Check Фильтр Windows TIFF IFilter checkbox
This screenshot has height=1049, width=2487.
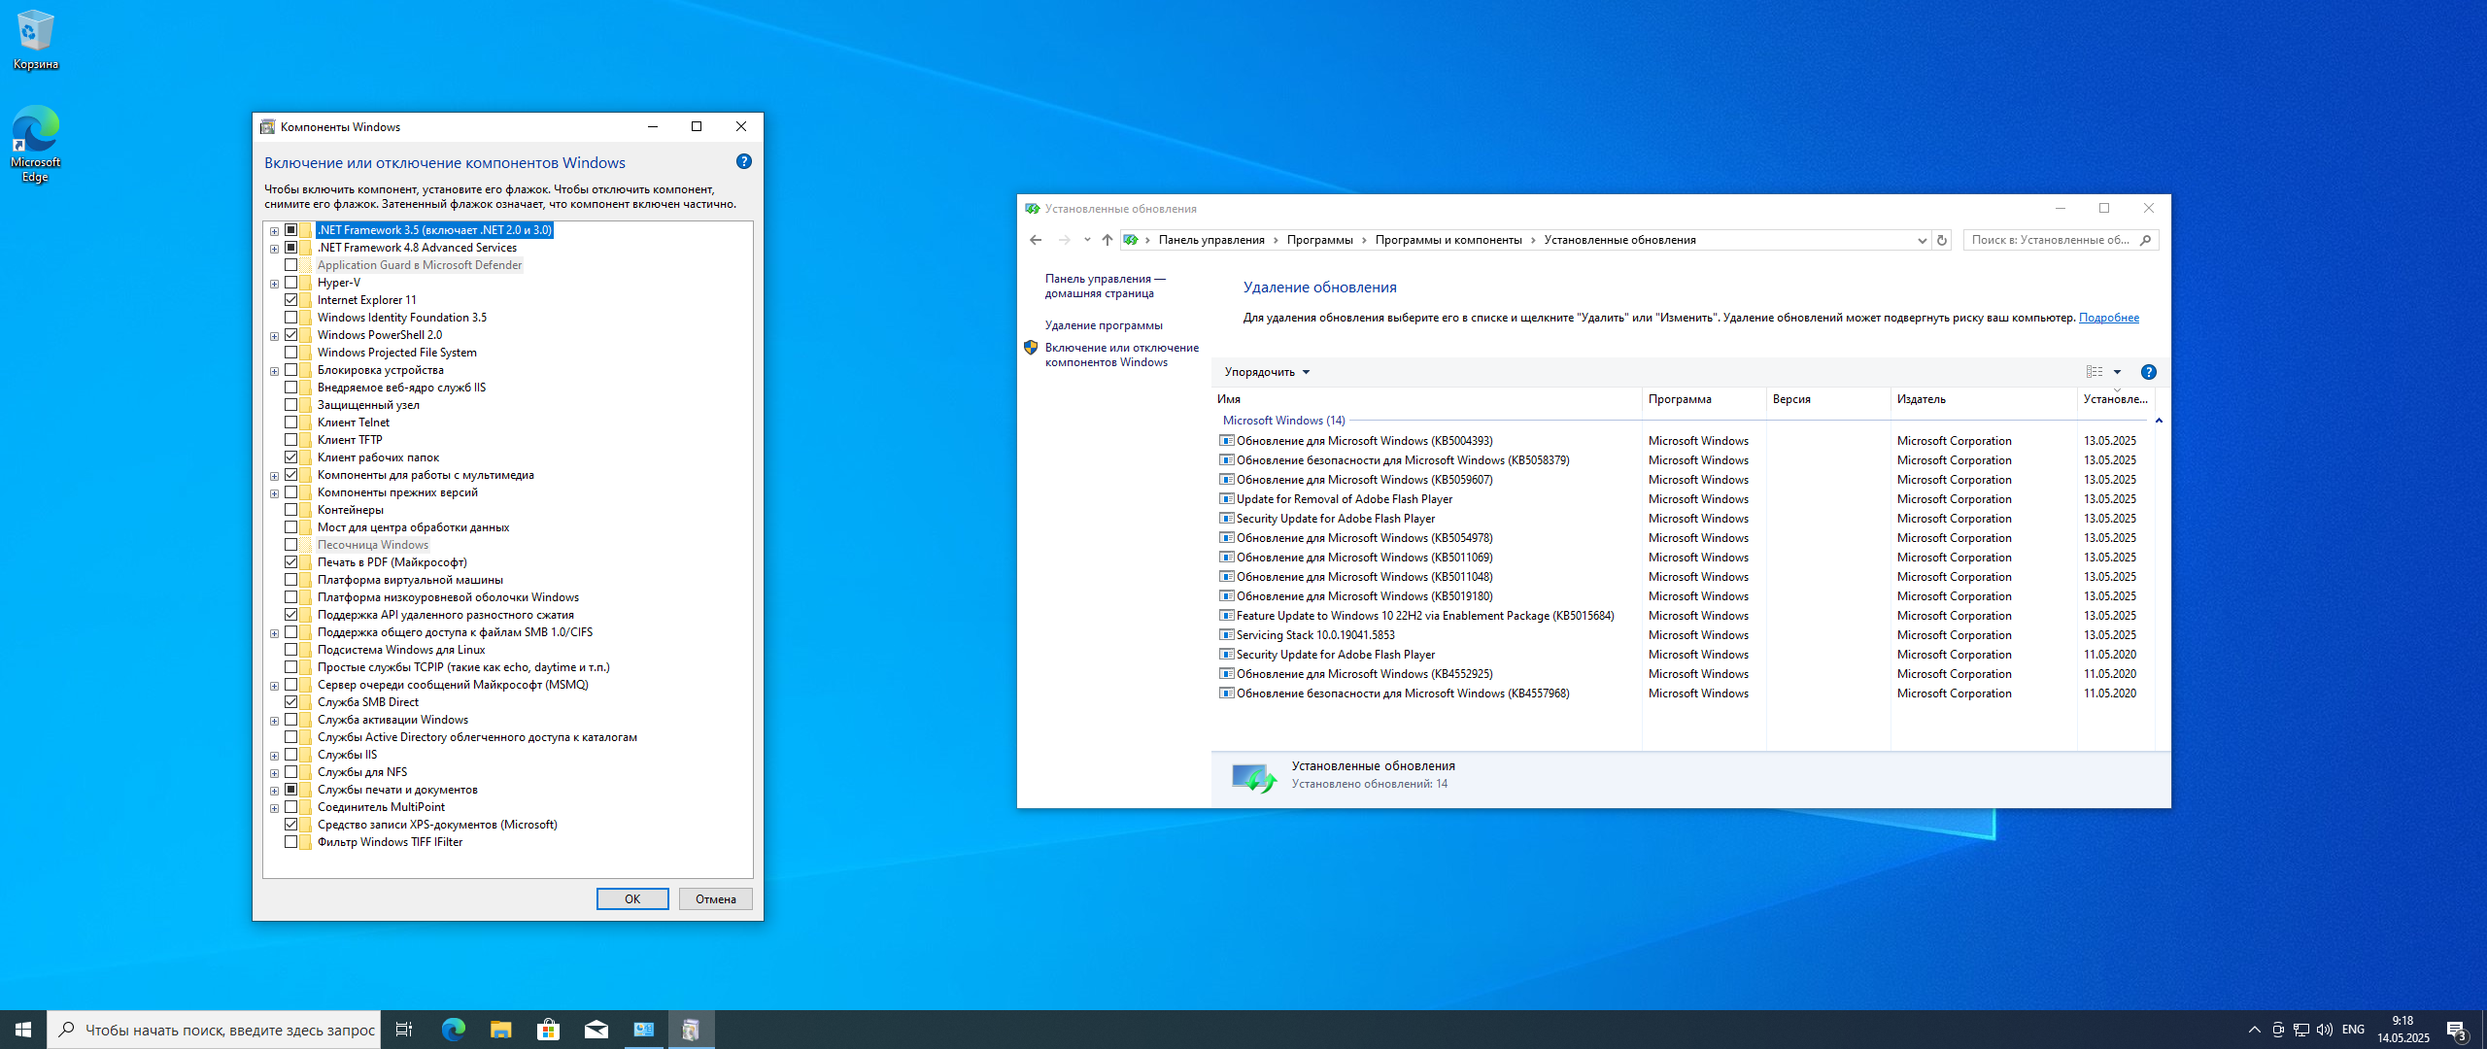290,842
